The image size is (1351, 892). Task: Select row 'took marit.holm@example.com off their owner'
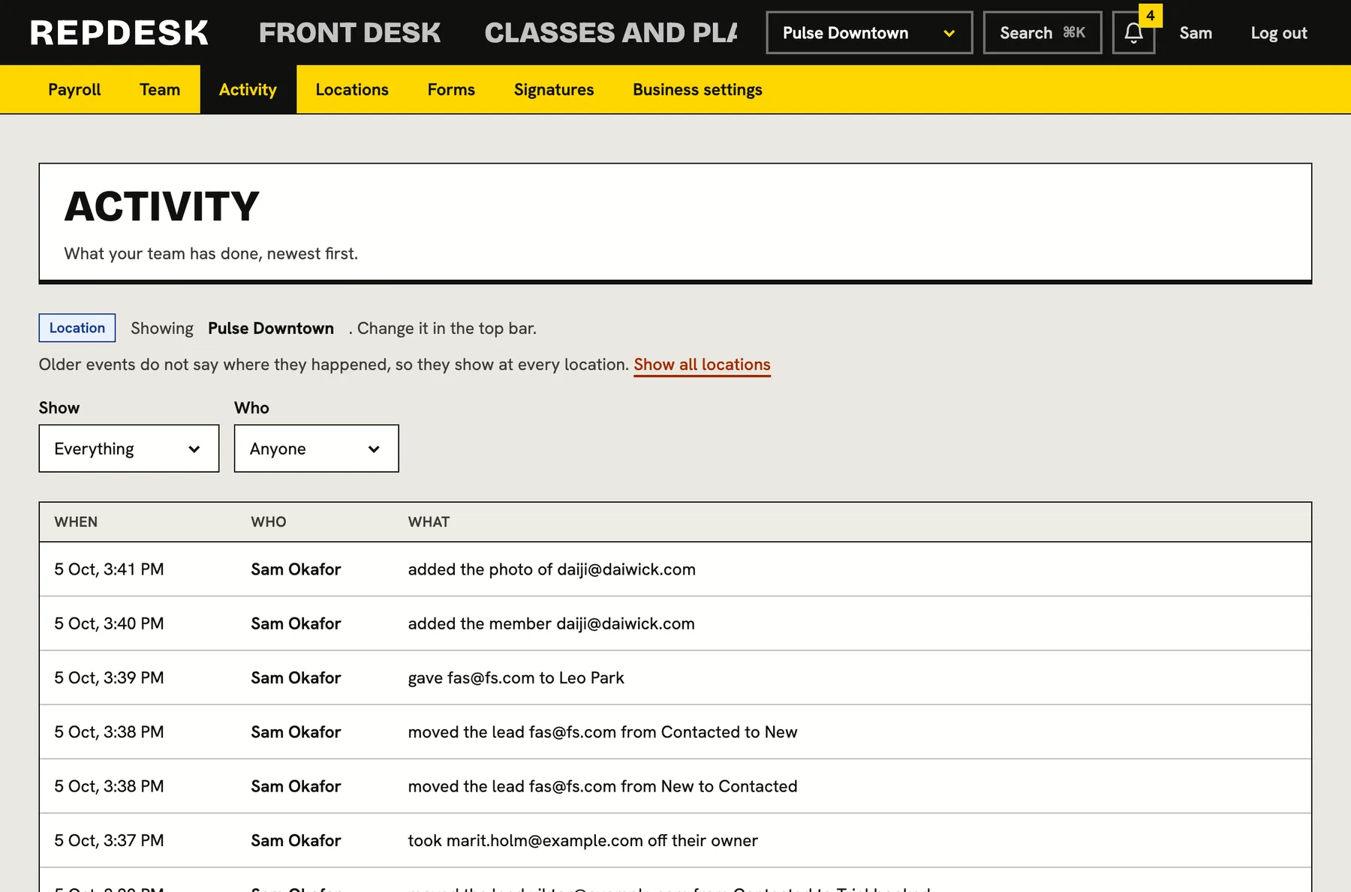(x=675, y=840)
